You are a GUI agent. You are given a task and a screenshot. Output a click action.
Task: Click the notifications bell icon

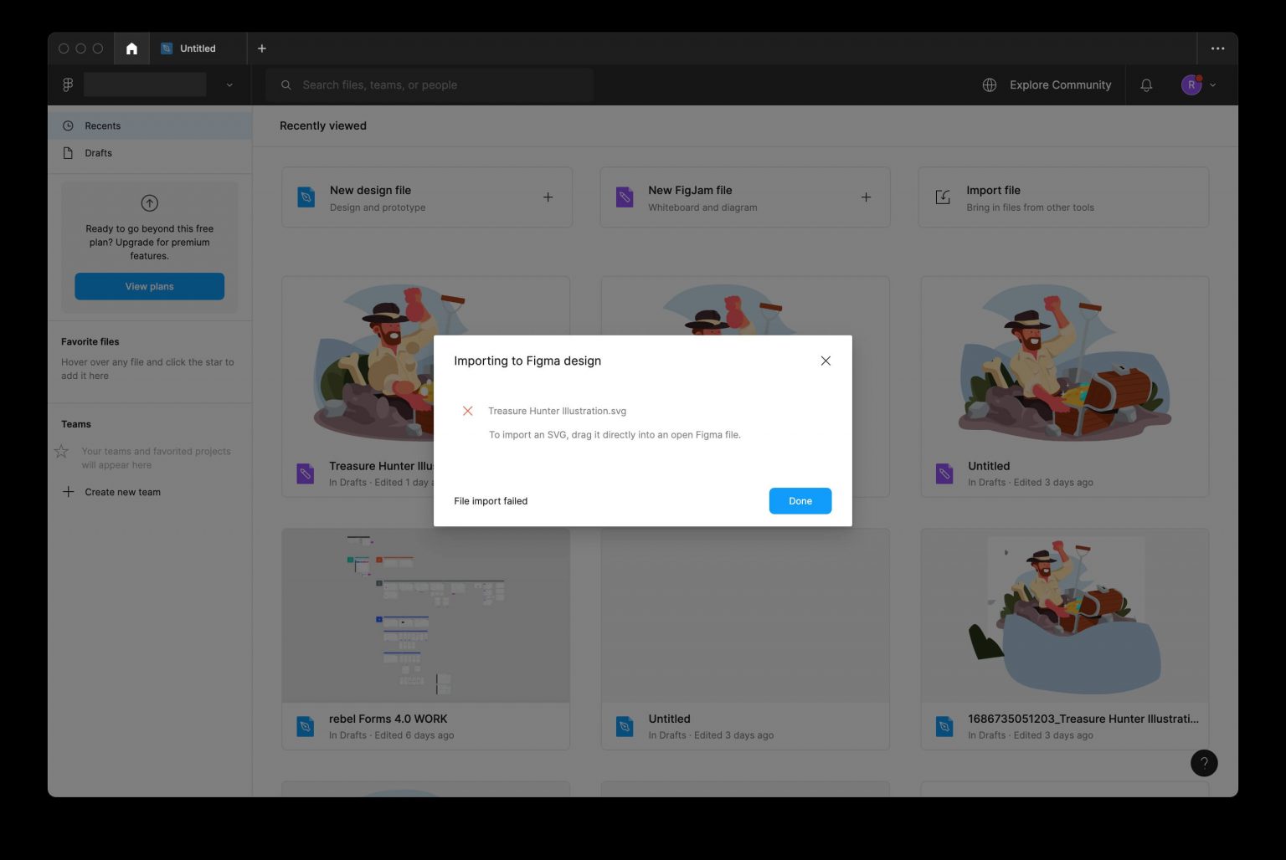tap(1145, 84)
